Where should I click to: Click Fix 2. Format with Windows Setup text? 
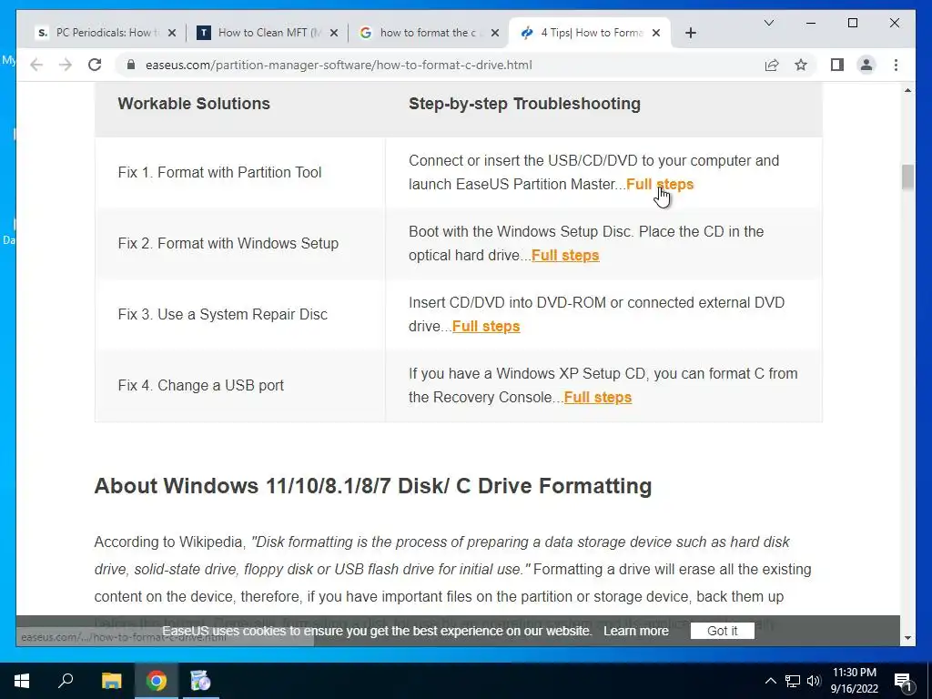(228, 243)
